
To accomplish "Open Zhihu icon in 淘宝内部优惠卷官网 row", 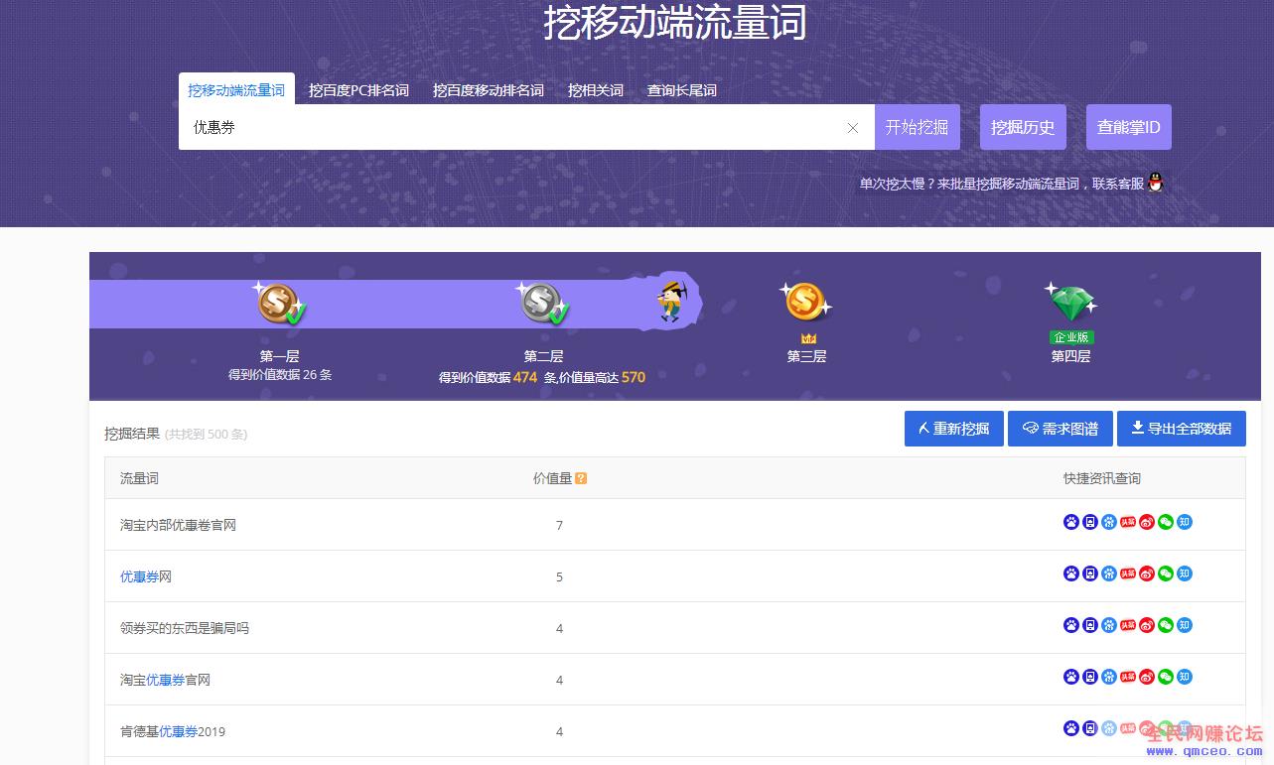I will pos(1184,522).
